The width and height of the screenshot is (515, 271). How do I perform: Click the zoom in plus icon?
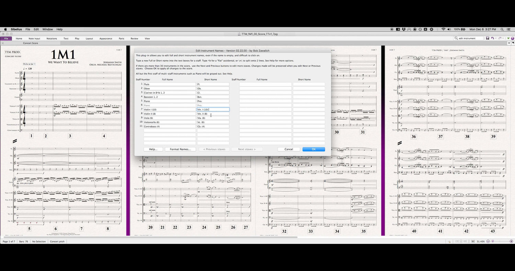512,242
